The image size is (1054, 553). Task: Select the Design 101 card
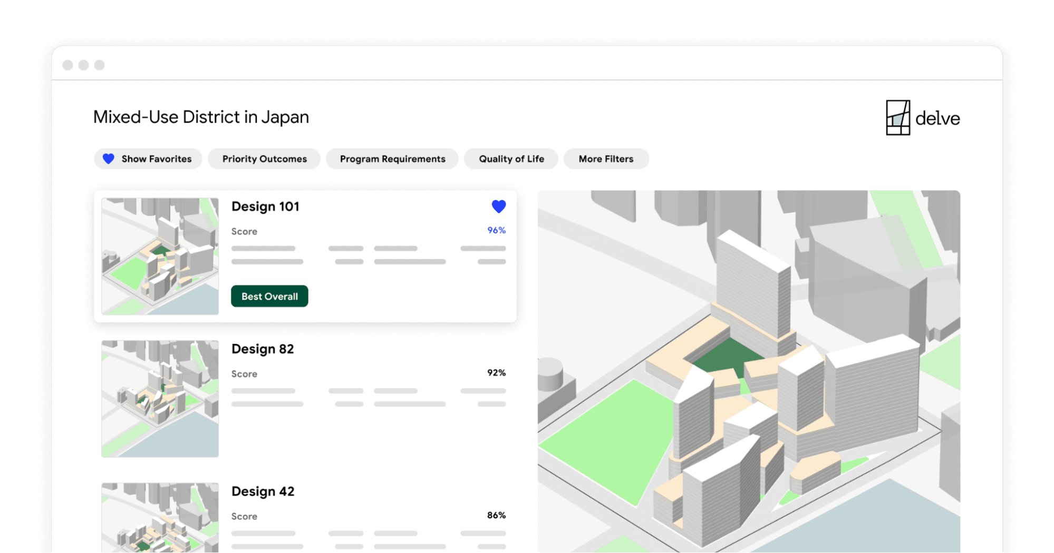(x=305, y=256)
